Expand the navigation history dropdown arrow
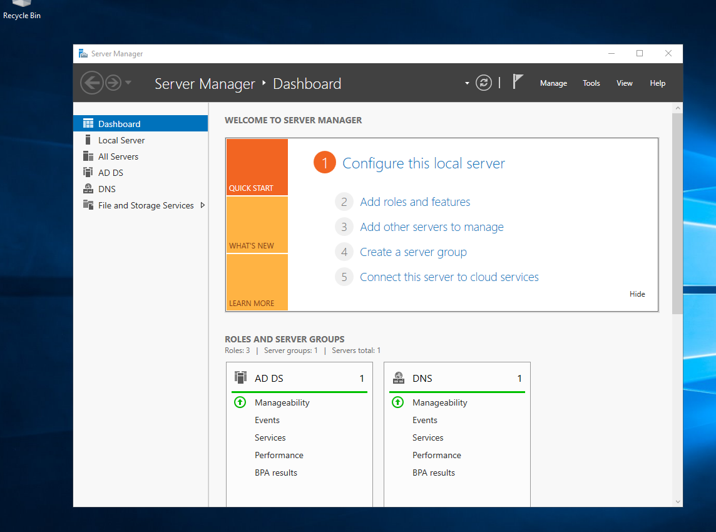The height and width of the screenshot is (532, 716). [x=128, y=83]
